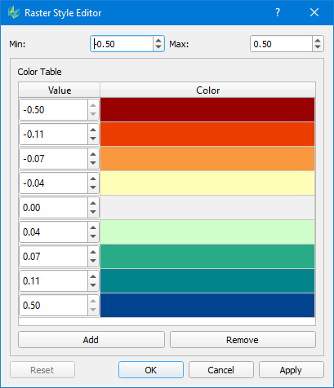Remove the selected color table row
334x388 pixels.
[x=243, y=340]
